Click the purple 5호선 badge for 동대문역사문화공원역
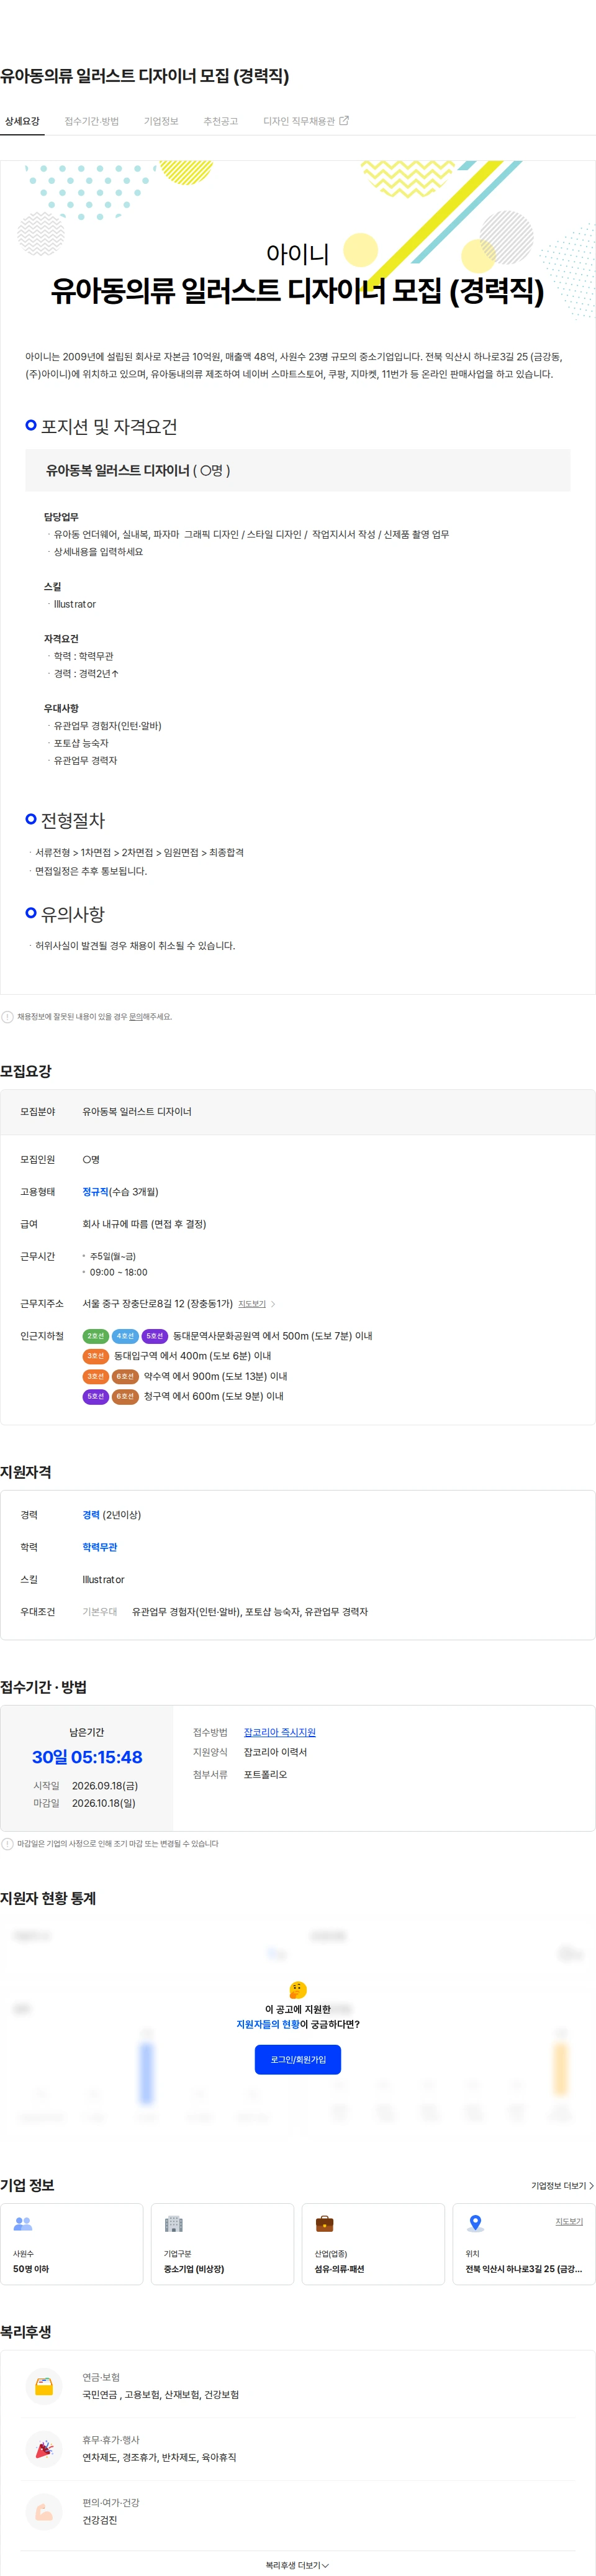This screenshot has width=596, height=2576. coord(155,1336)
